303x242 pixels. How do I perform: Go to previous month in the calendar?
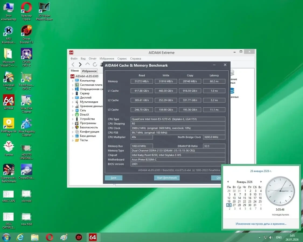pyautogui.click(x=228, y=181)
